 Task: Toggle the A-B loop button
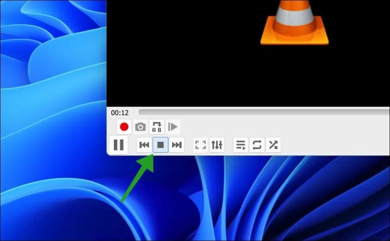click(157, 127)
